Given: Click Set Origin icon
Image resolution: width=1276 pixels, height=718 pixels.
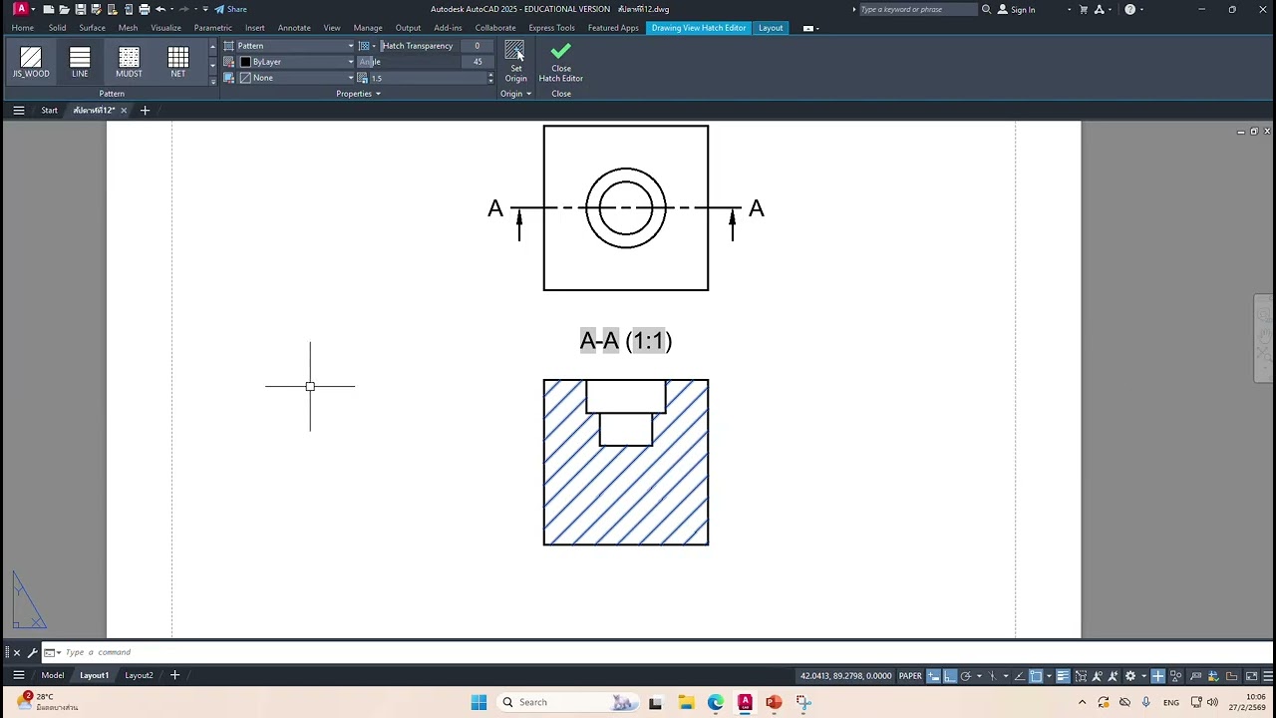Looking at the screenshot, I should pos(515,61).
